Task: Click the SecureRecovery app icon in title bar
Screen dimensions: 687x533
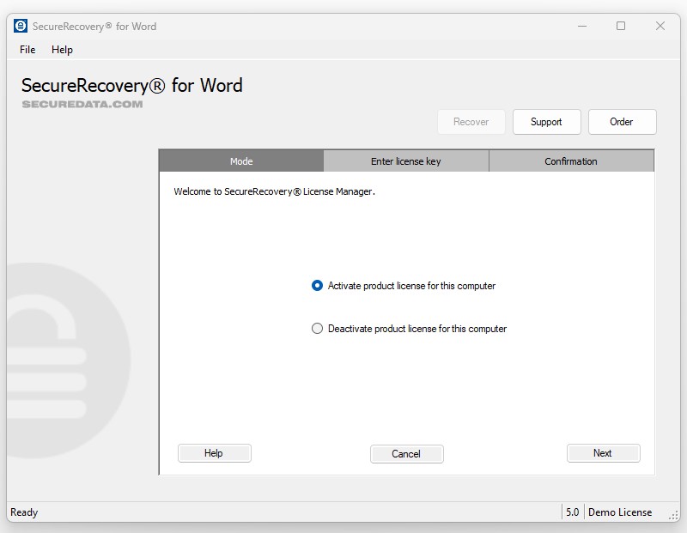Action: (x=19, y=26)
